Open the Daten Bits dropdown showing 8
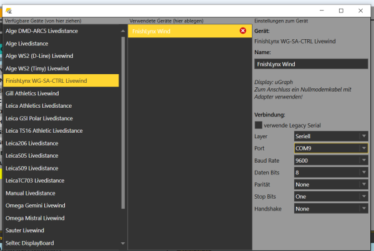 coord(331,173)
